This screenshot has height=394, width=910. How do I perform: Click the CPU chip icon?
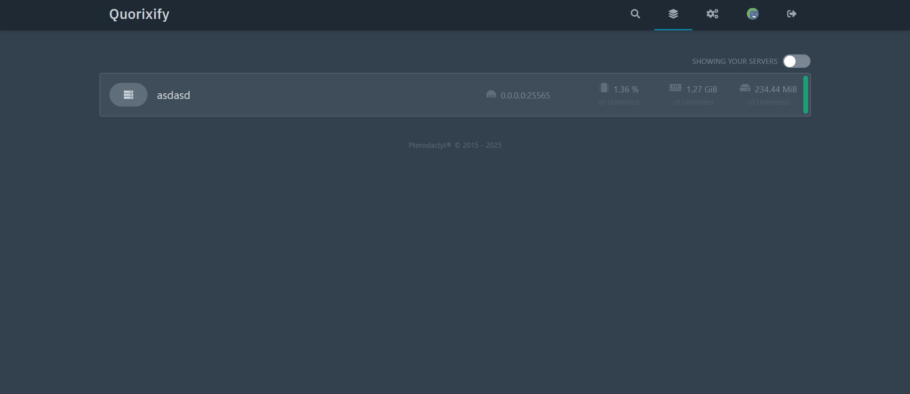pos(604,88)
